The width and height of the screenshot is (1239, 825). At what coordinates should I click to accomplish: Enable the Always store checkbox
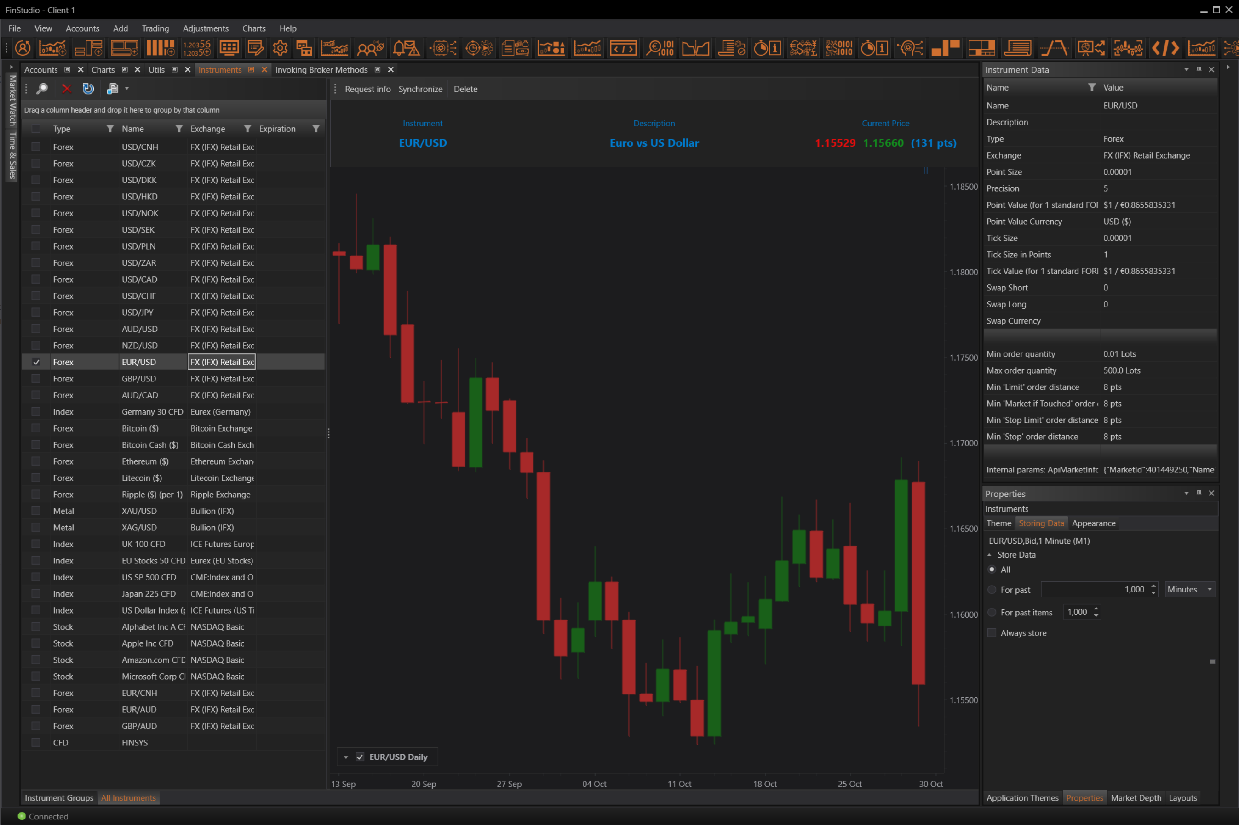tap(992, 633)
